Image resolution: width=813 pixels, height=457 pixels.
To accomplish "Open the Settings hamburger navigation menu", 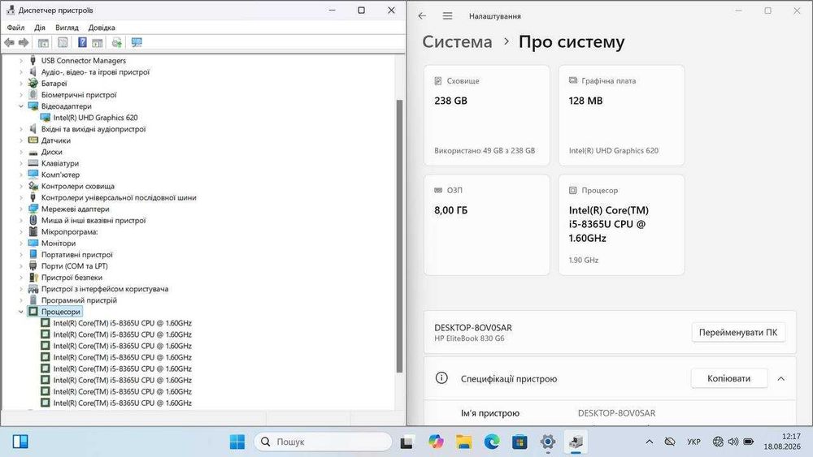I will pos(447,16).
